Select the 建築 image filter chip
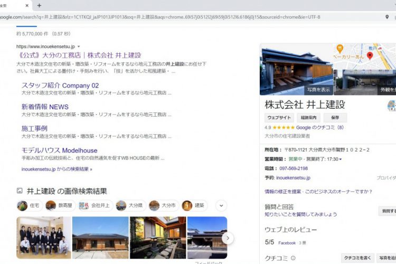 [x=194, y=205]
